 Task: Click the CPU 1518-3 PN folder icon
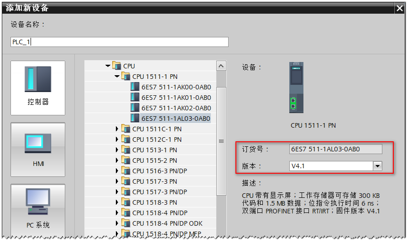tap(126, 202)
